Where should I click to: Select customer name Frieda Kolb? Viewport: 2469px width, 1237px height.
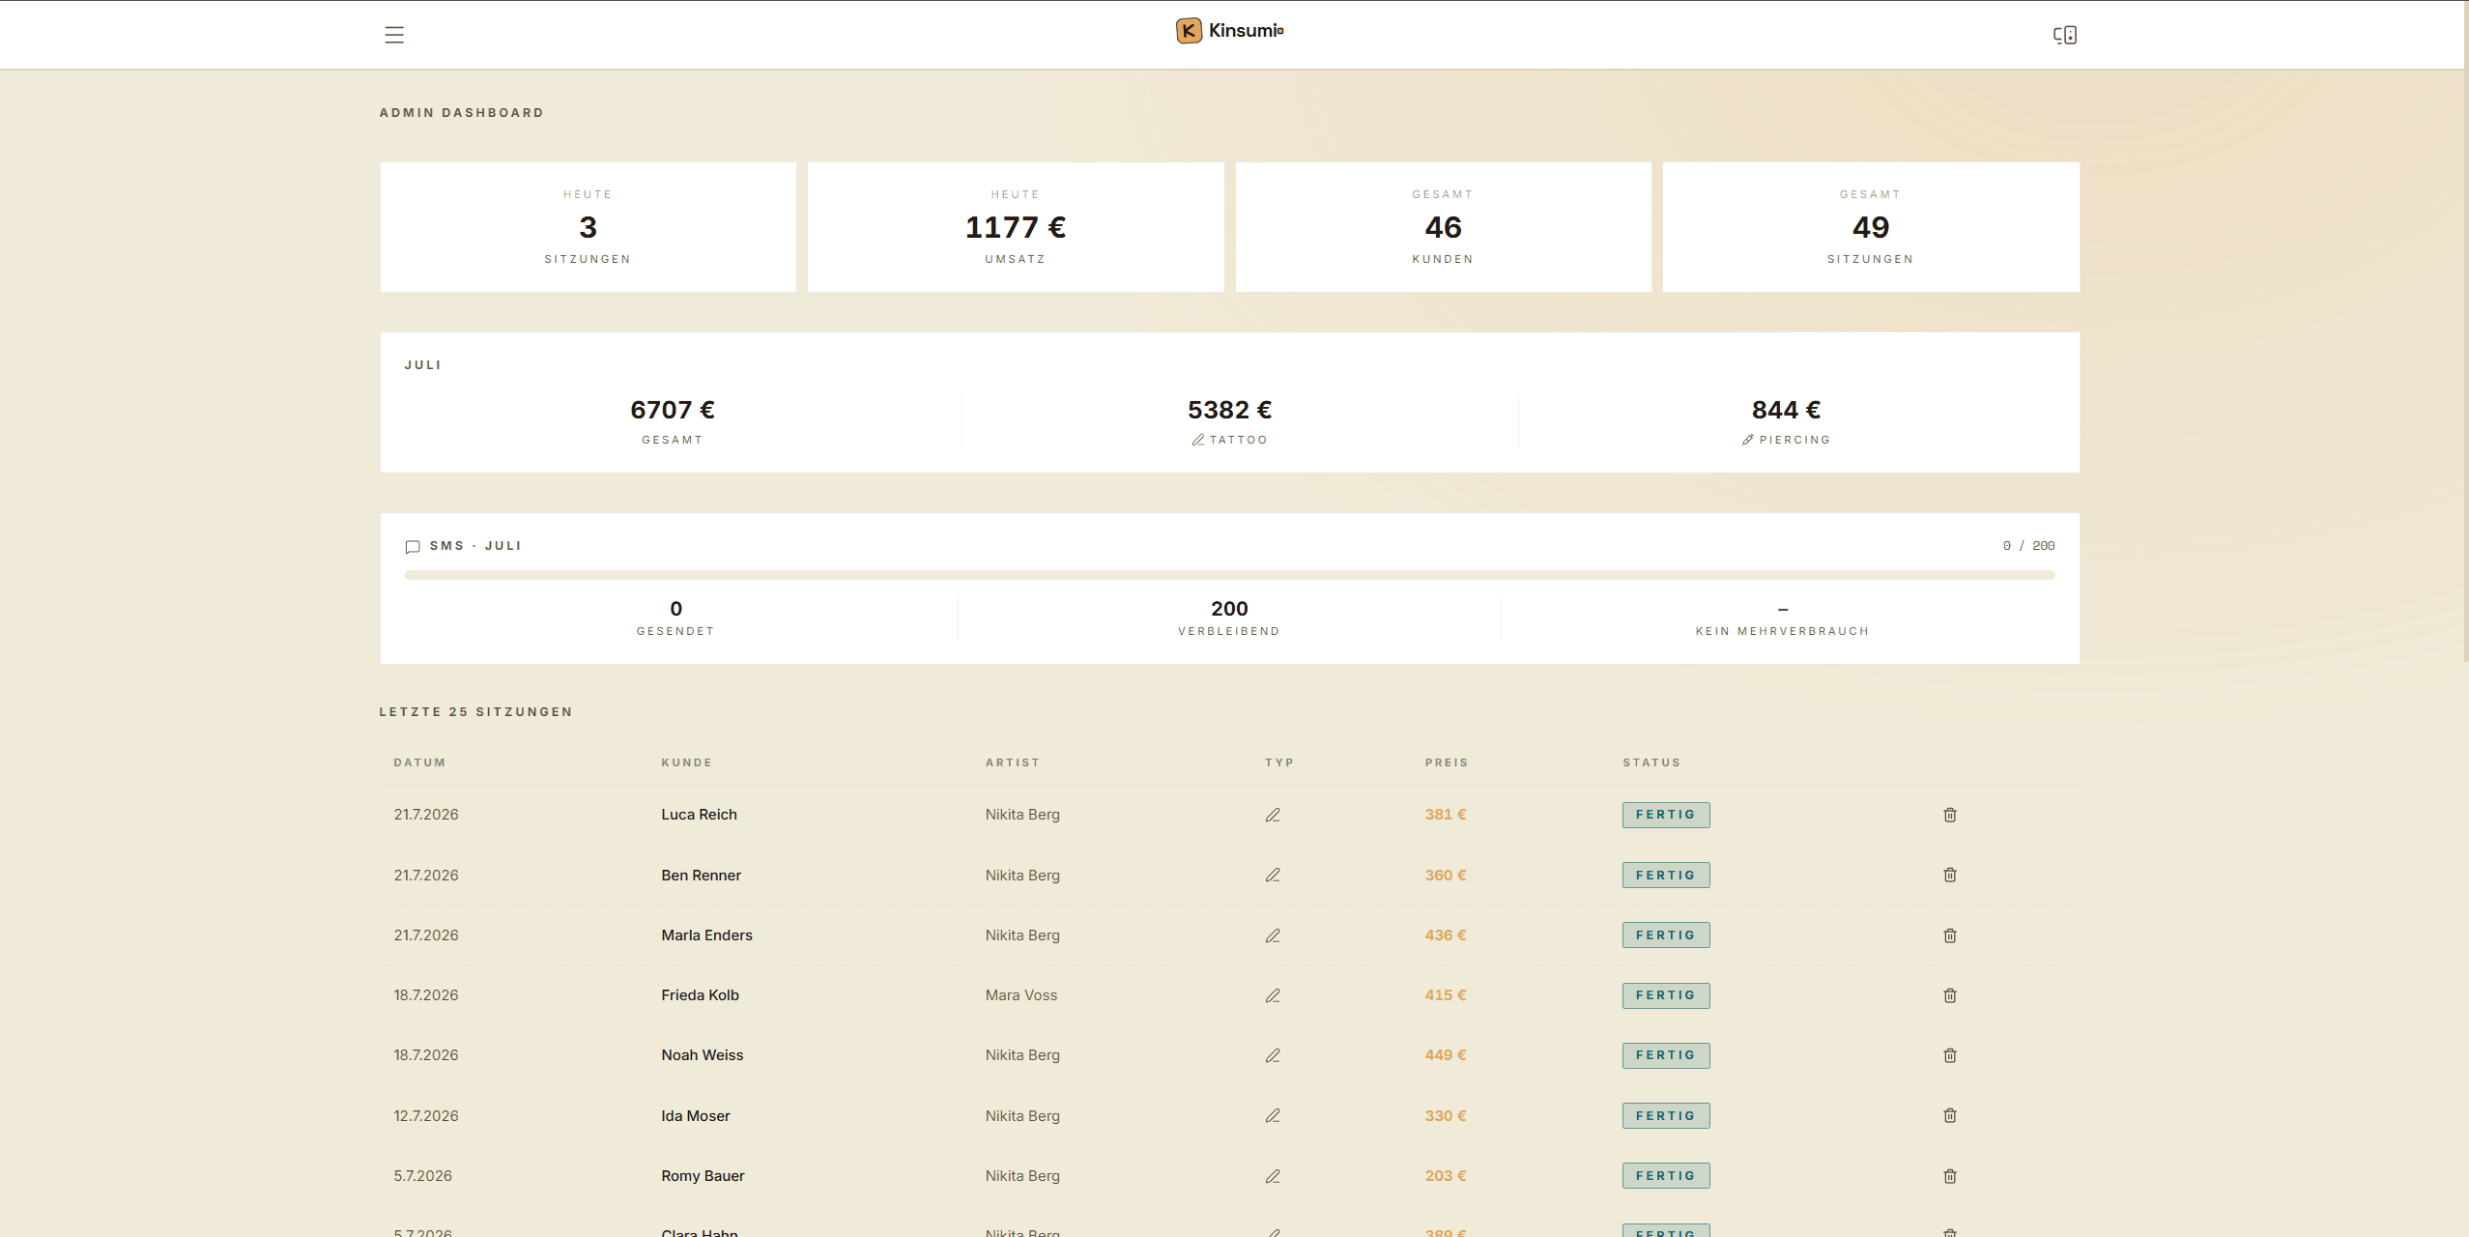click(x=700, y=995)
